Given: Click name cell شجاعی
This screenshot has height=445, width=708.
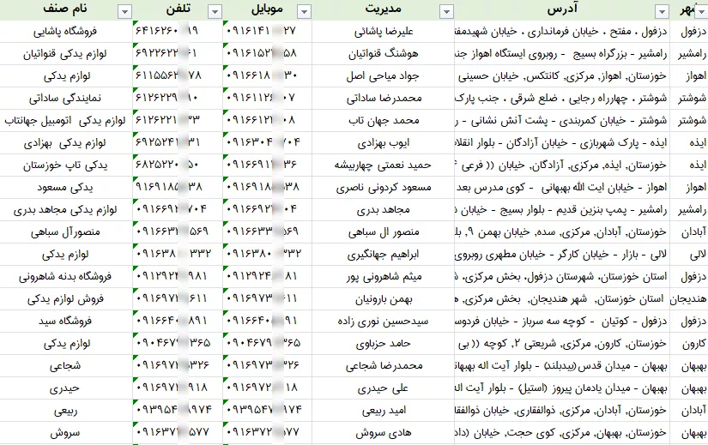Looking at the screenshot, I should 66,365.
